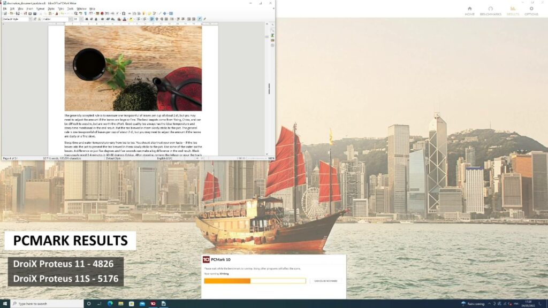The height and width of the screenshot is (308, 548).
Task: Open the Navigator panel in Writer sidebar
Action: tap(272, 45)
